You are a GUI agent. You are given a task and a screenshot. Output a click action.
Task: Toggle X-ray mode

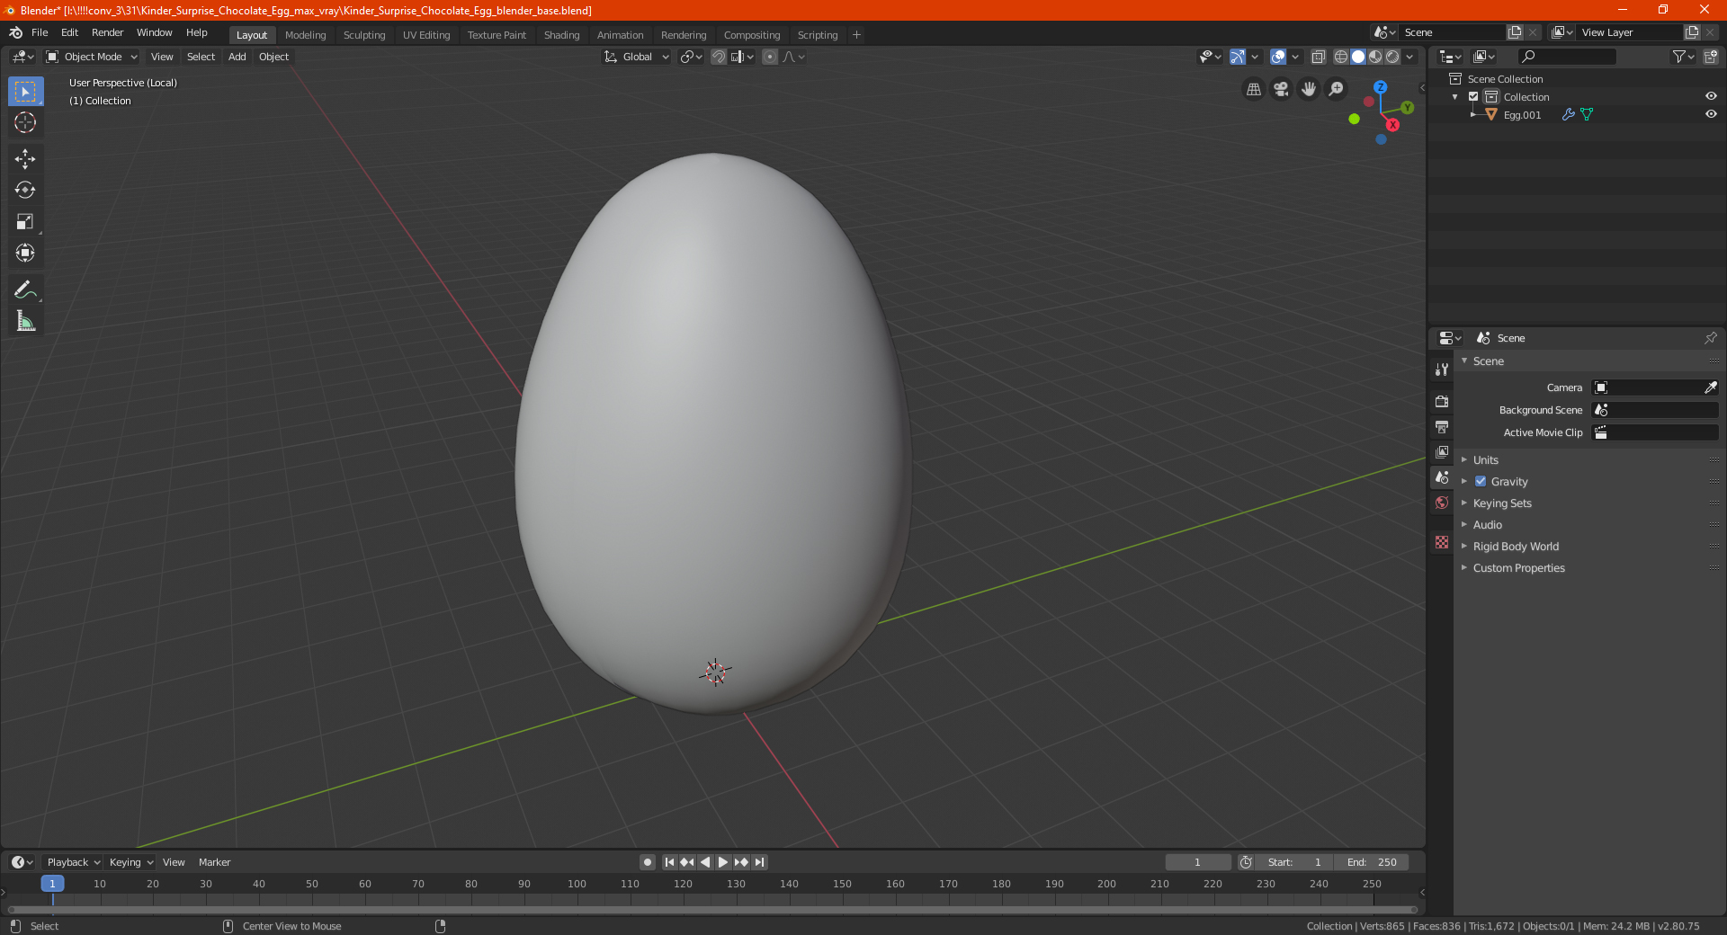[x=1319, y=57]
